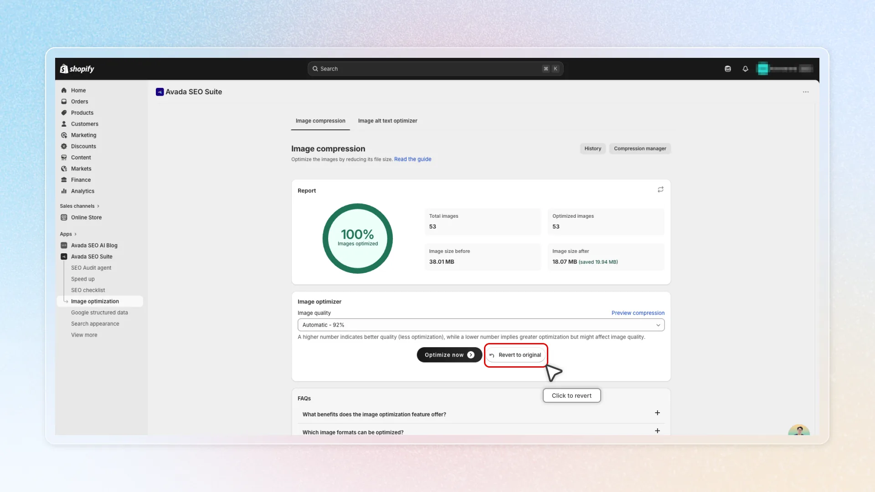This screenshot has width=875, height=492.
Task: Open Google structured data item
Action: click(x=99, y=313)
